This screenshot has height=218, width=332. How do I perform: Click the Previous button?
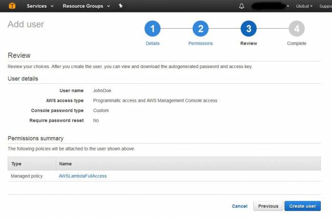[x=268, y=206]
